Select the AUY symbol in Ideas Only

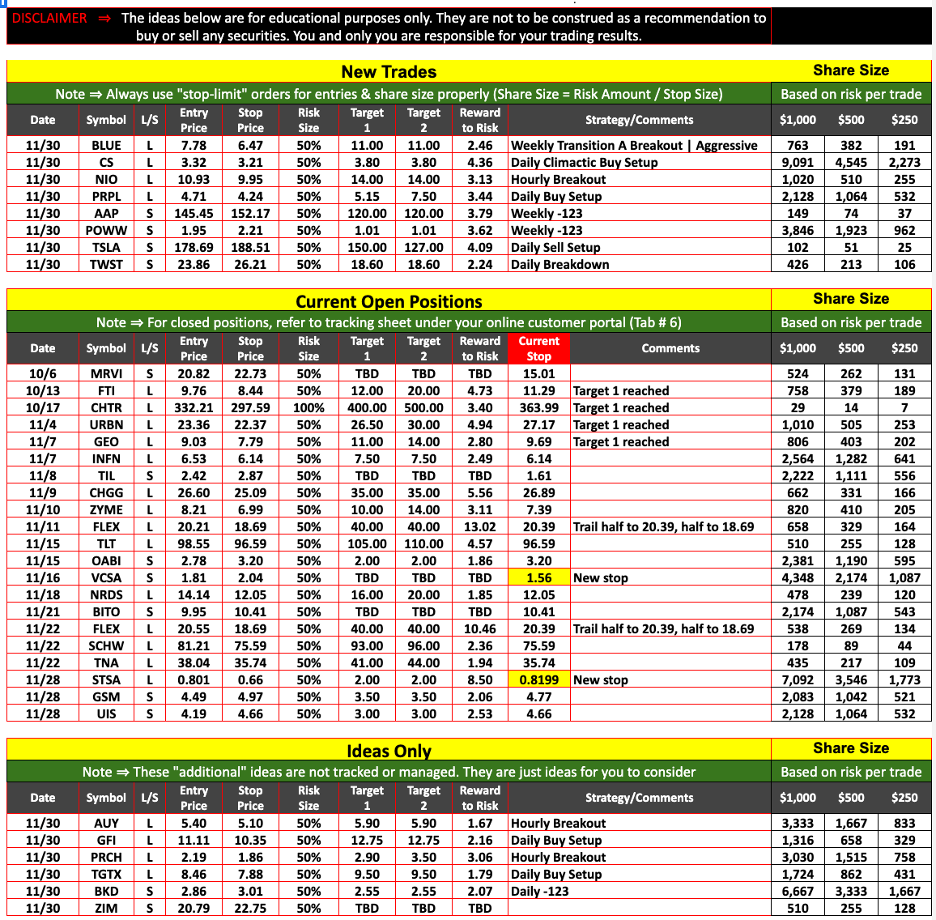[x=106, y=824]
